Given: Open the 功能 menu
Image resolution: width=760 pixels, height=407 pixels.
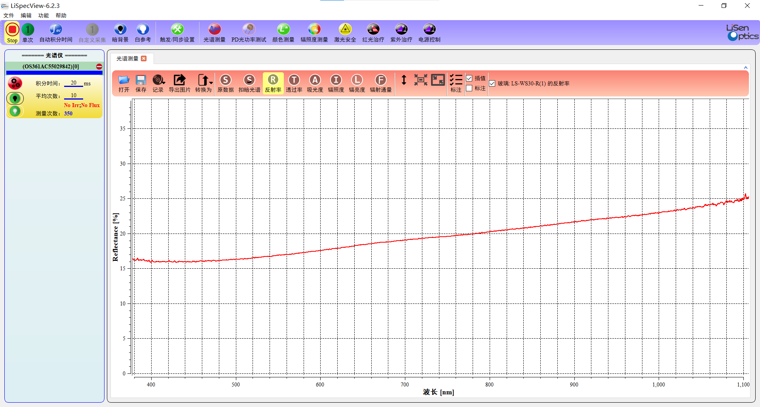Looking at the screenshot, I should pyautogui.click(x=44, y=15).
